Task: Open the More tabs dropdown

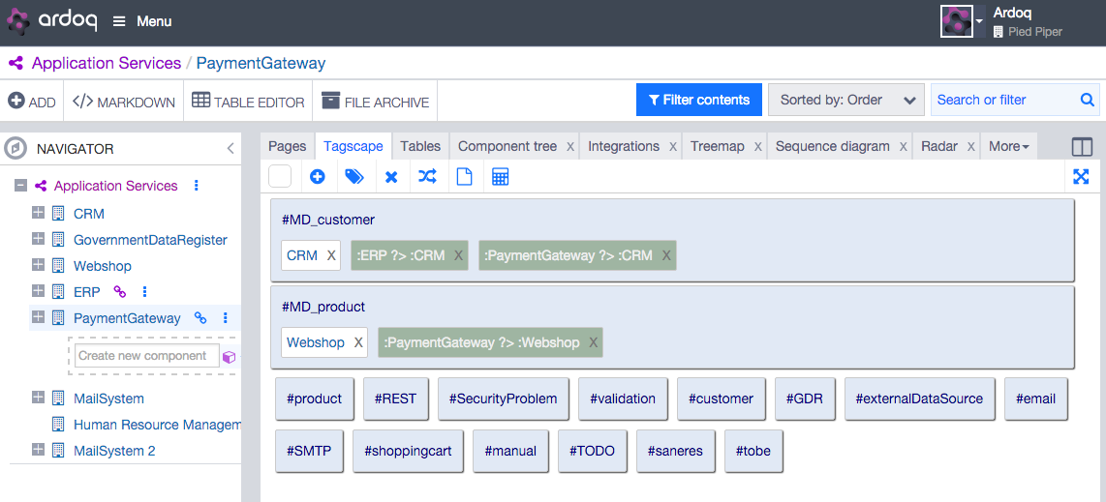Action: pos(1008,146)
